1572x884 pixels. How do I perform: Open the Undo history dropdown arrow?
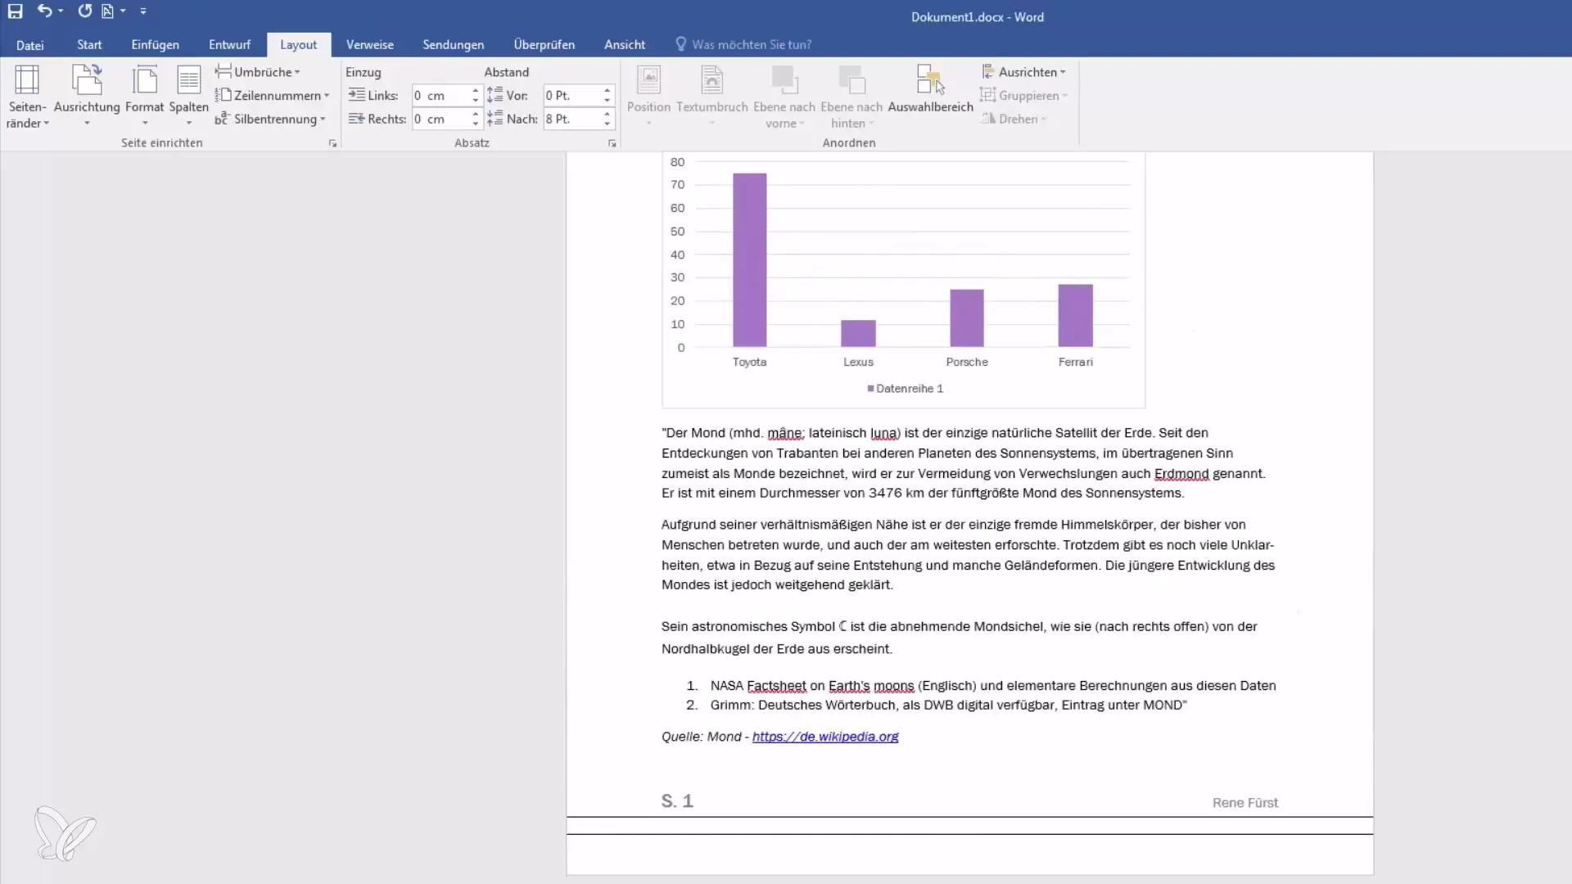click(x=61, y=11)
